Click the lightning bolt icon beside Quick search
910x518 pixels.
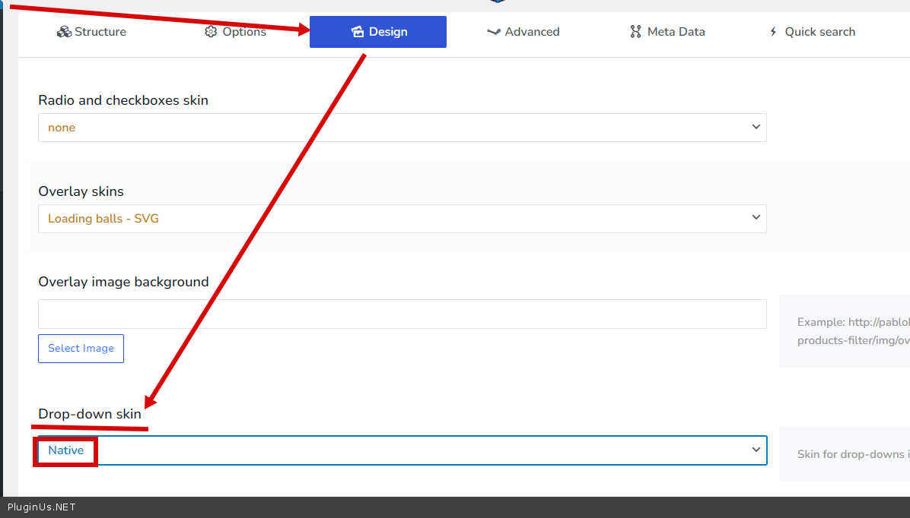tap(773, 32)
